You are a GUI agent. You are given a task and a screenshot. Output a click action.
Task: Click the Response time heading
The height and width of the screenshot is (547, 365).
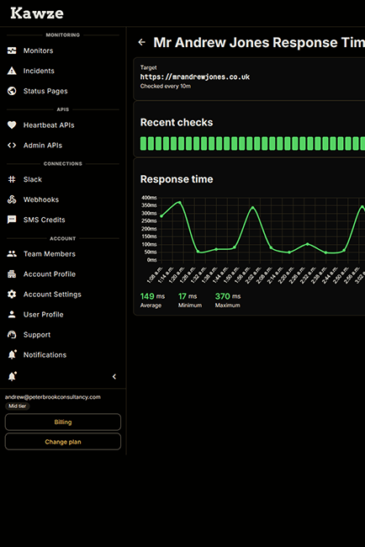click(177, 179)
